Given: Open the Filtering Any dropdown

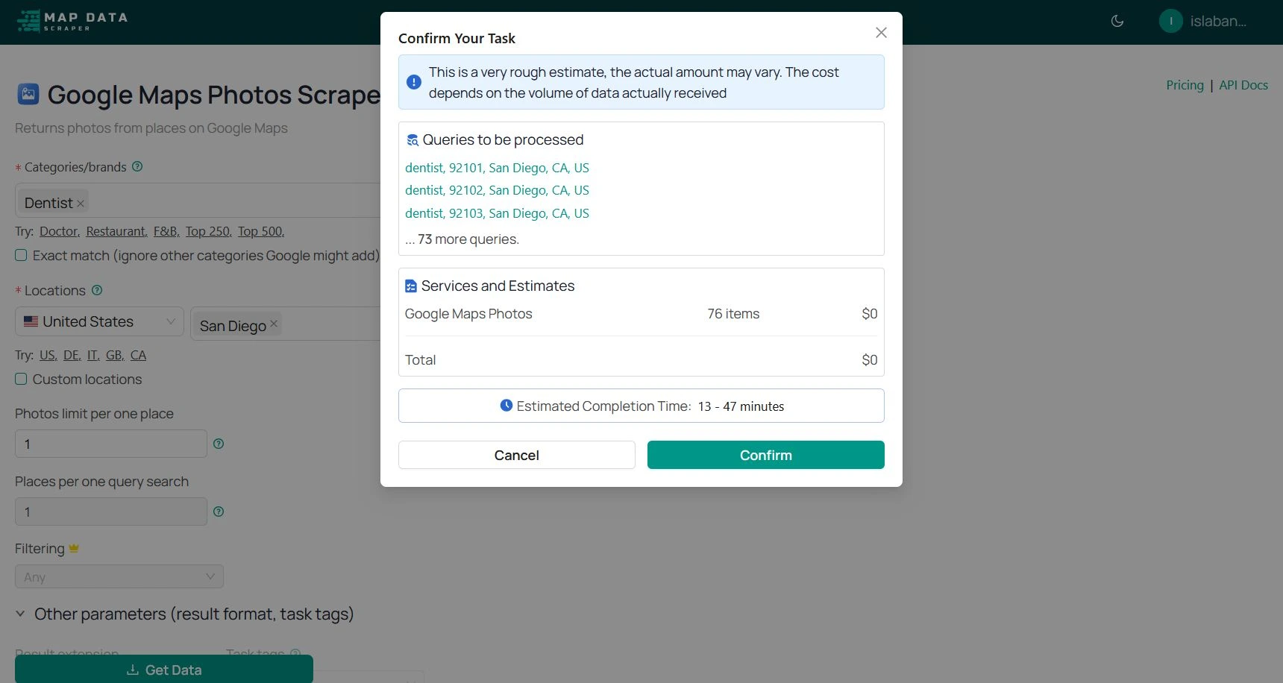Looking at the screenshot, I should click(119, 576).
